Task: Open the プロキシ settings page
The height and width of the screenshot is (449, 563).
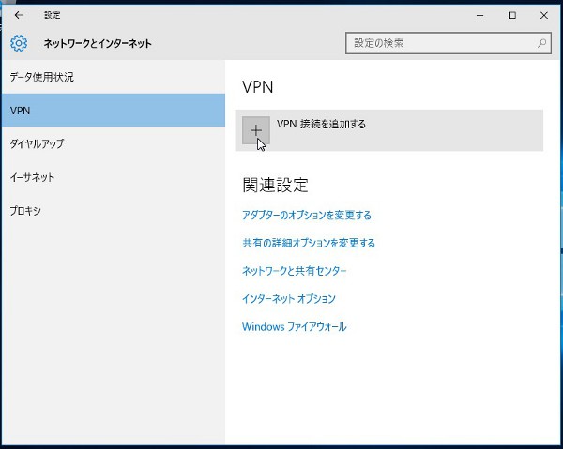Action: click(x=25, y=211)
